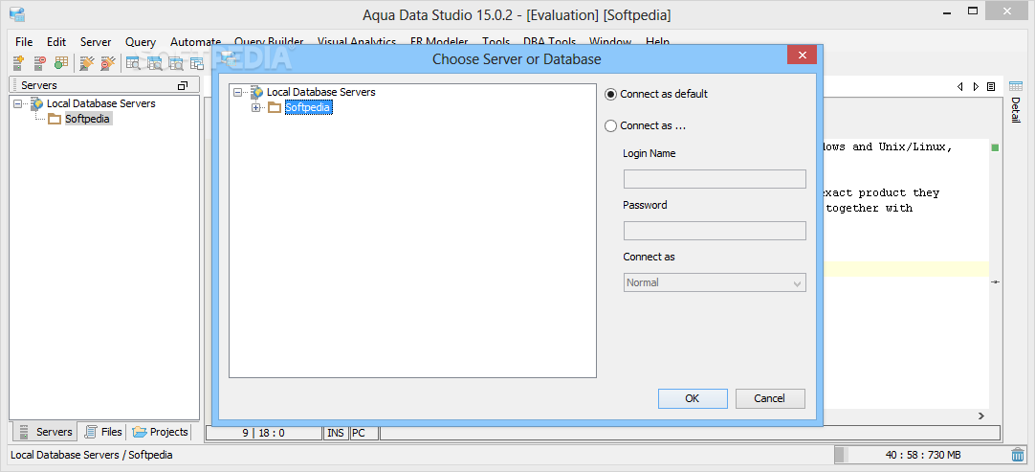Image resolution: width=1035 pixels, height=472 pixels.
Task: Click the '9 | 18 : 0' cursor position
Action: [263, 433]
